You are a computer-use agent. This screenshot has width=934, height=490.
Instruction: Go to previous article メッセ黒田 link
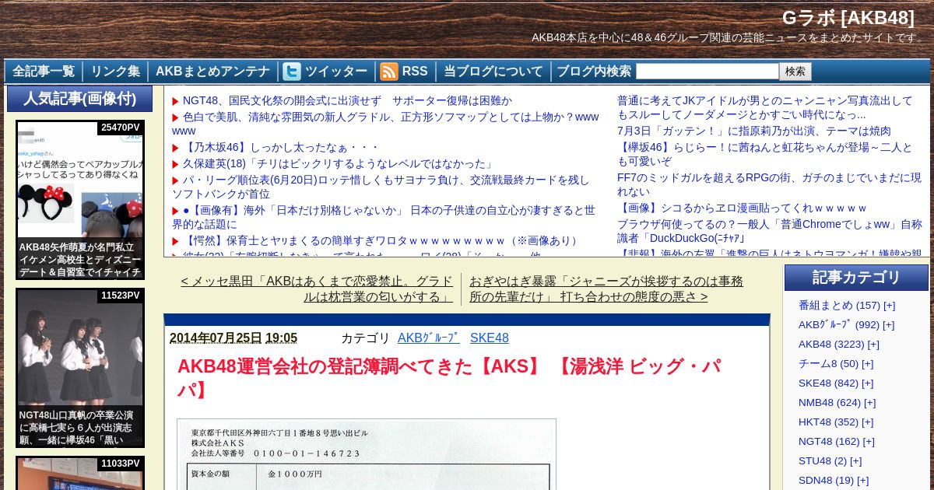click(317, 289)
